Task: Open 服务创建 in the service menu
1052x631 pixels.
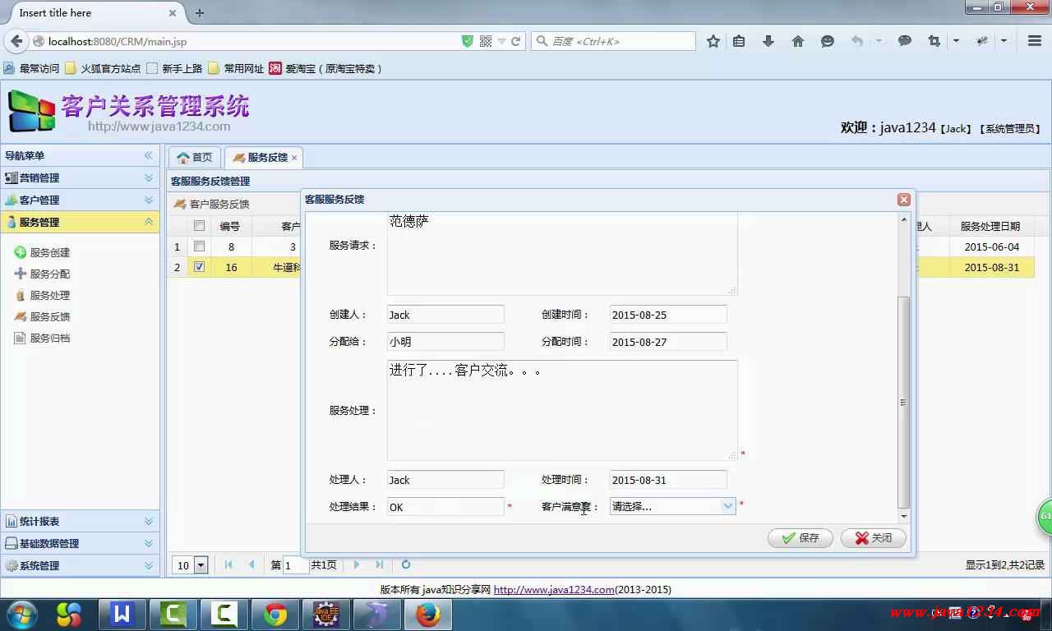Action: point(42,252)
